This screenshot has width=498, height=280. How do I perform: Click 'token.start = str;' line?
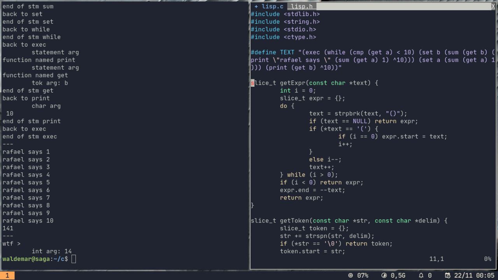[x=312, y=252]
